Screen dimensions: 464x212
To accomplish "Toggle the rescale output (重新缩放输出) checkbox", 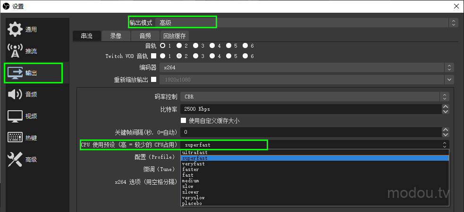I will tap(153, 79).
